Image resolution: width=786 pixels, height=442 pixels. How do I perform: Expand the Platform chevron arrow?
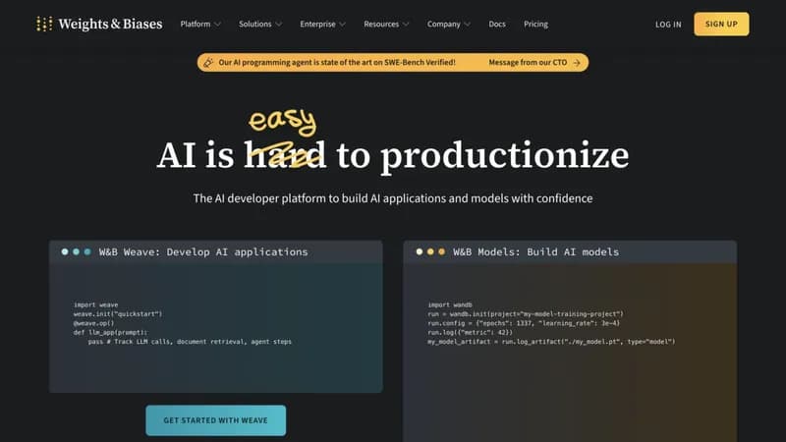point(217,24)
